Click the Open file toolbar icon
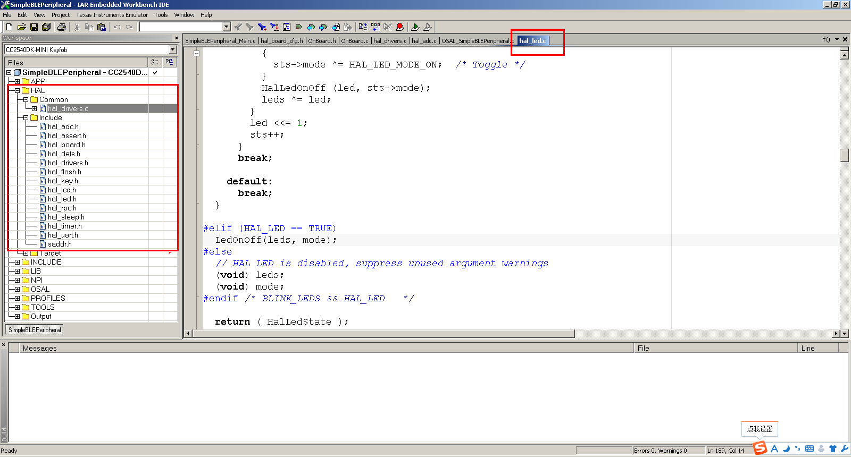Screen dimensions: 851x457 (21, 27)
